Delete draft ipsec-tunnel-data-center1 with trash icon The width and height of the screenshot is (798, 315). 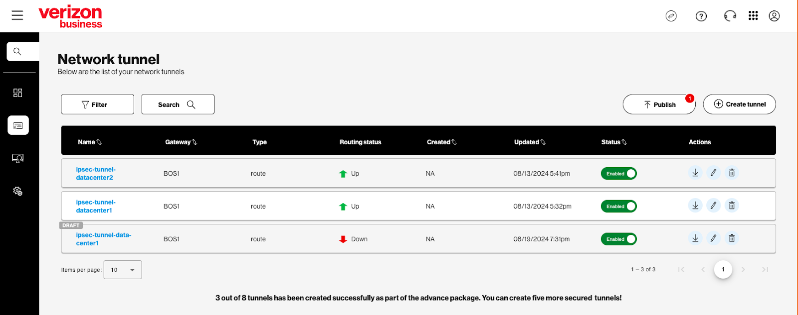click(x=732, y=238)
